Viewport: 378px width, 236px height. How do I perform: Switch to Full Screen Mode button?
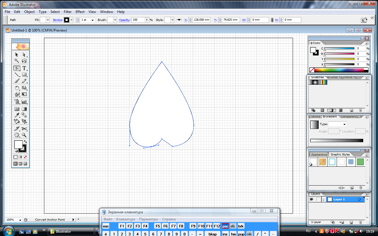pyautogui.click(x=25, y=164)
